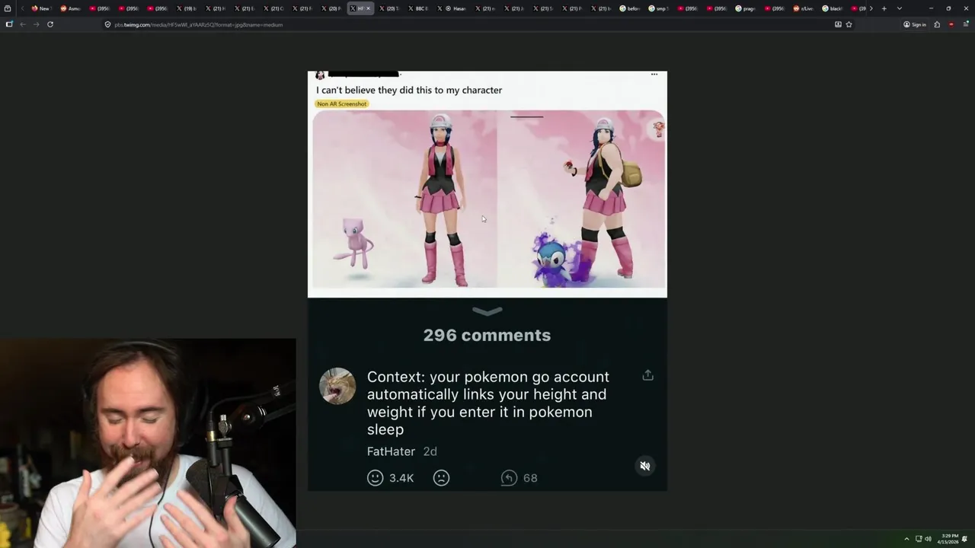Collapse post using down chevron
The image size is (975, 548).
pyautogui.click(x=487, y=311)
